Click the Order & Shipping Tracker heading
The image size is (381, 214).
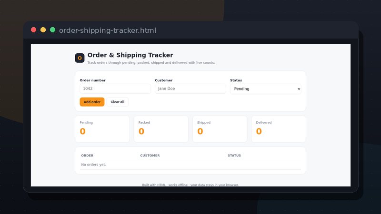[x=130, y=55]
